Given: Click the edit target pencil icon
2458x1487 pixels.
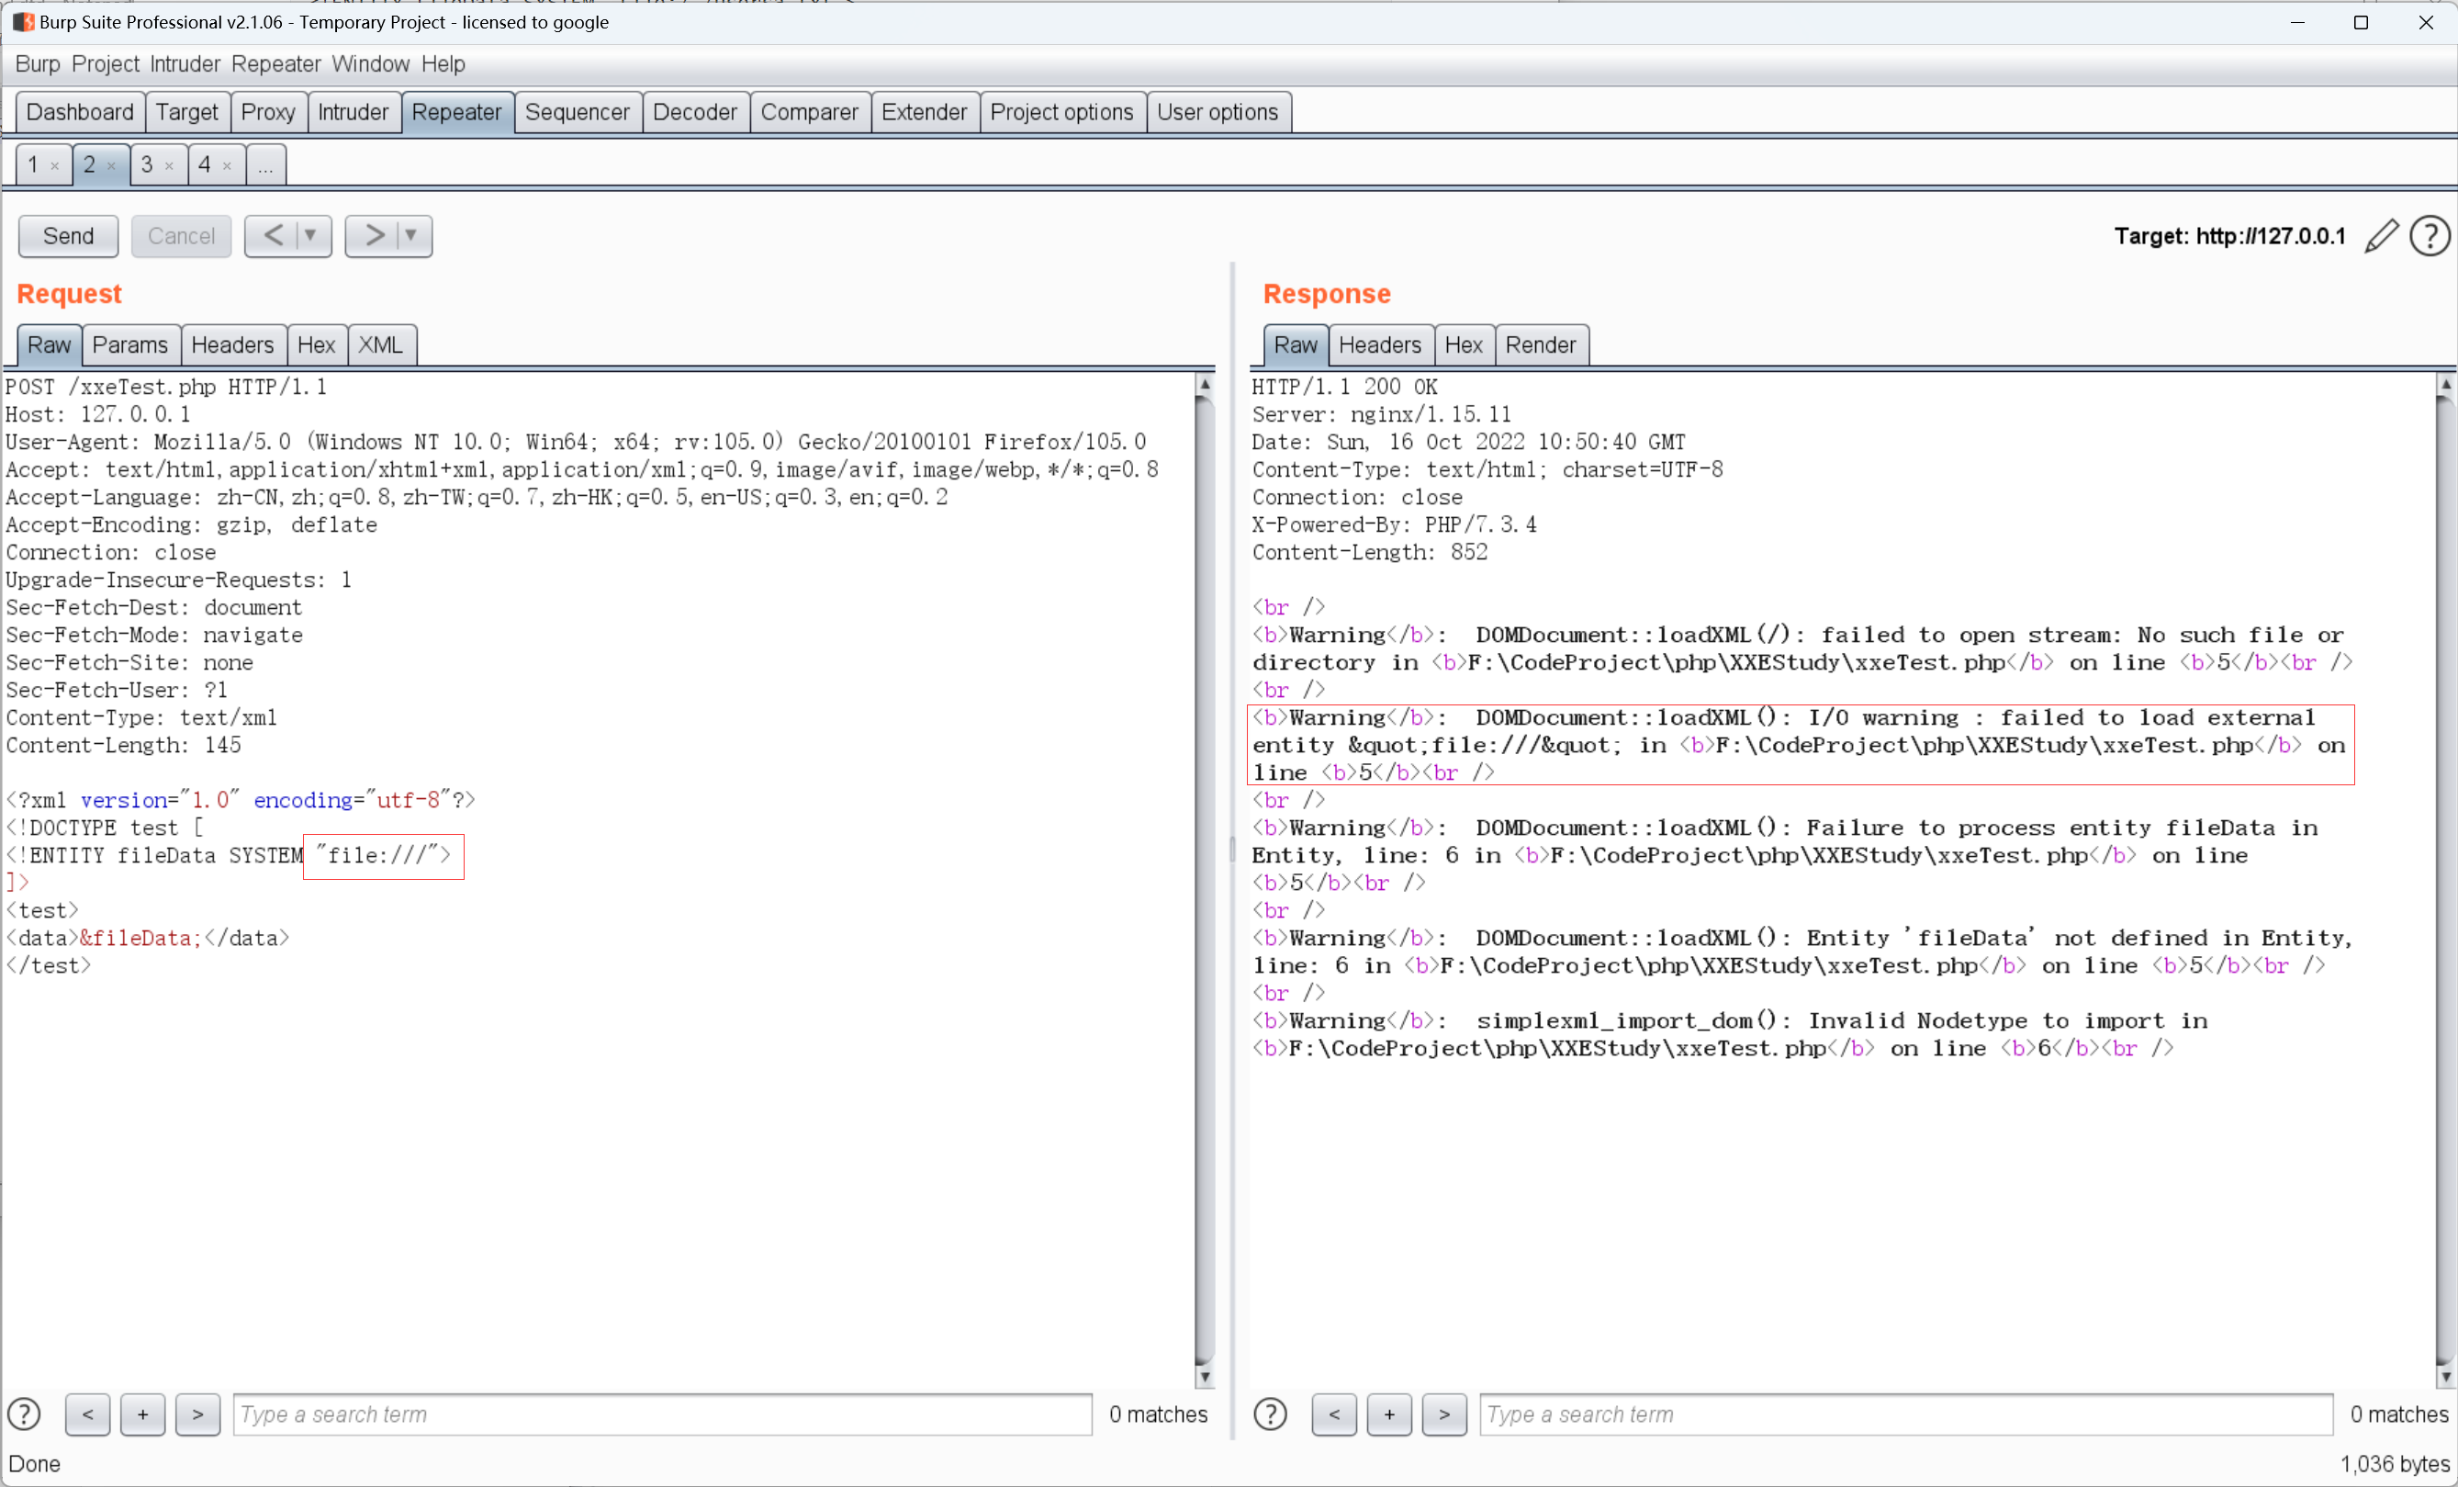Looking at the screenshot, I should (x=2381, y=237).
